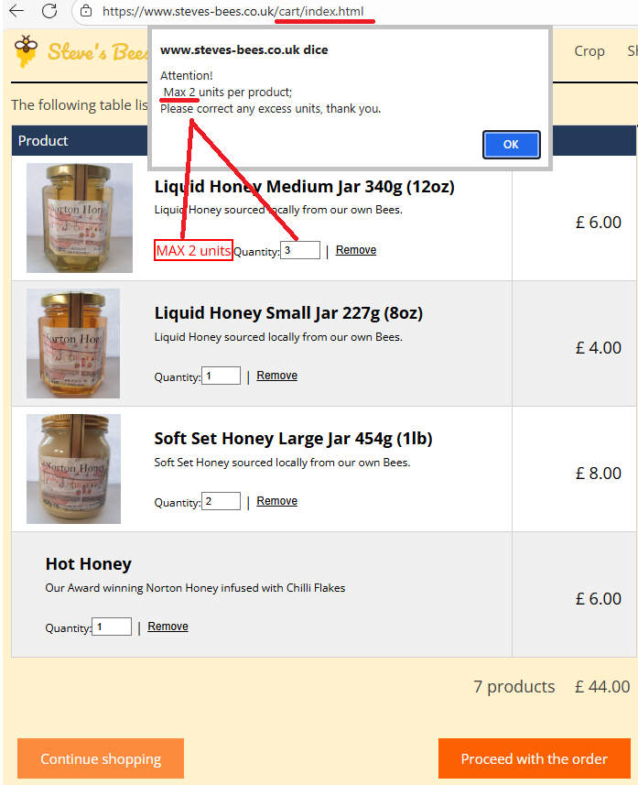Click Continue shopping button

[101, 758]
